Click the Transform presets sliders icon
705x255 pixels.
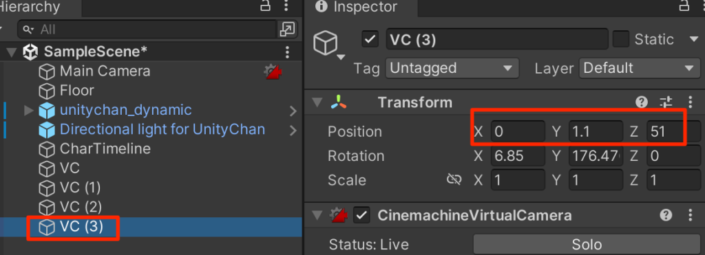pyautogui.click(x=666, y=102)
